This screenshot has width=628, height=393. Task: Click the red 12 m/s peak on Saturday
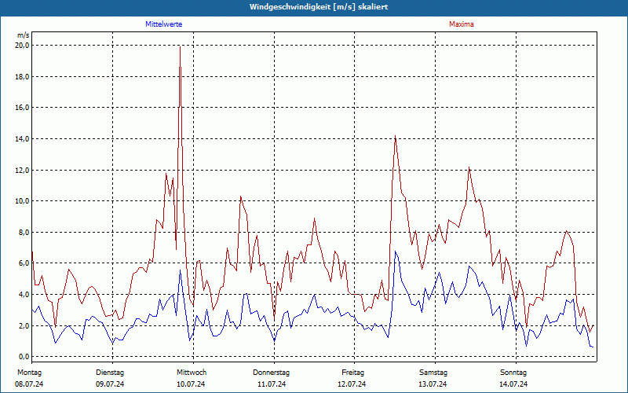[x=469, y=167]
